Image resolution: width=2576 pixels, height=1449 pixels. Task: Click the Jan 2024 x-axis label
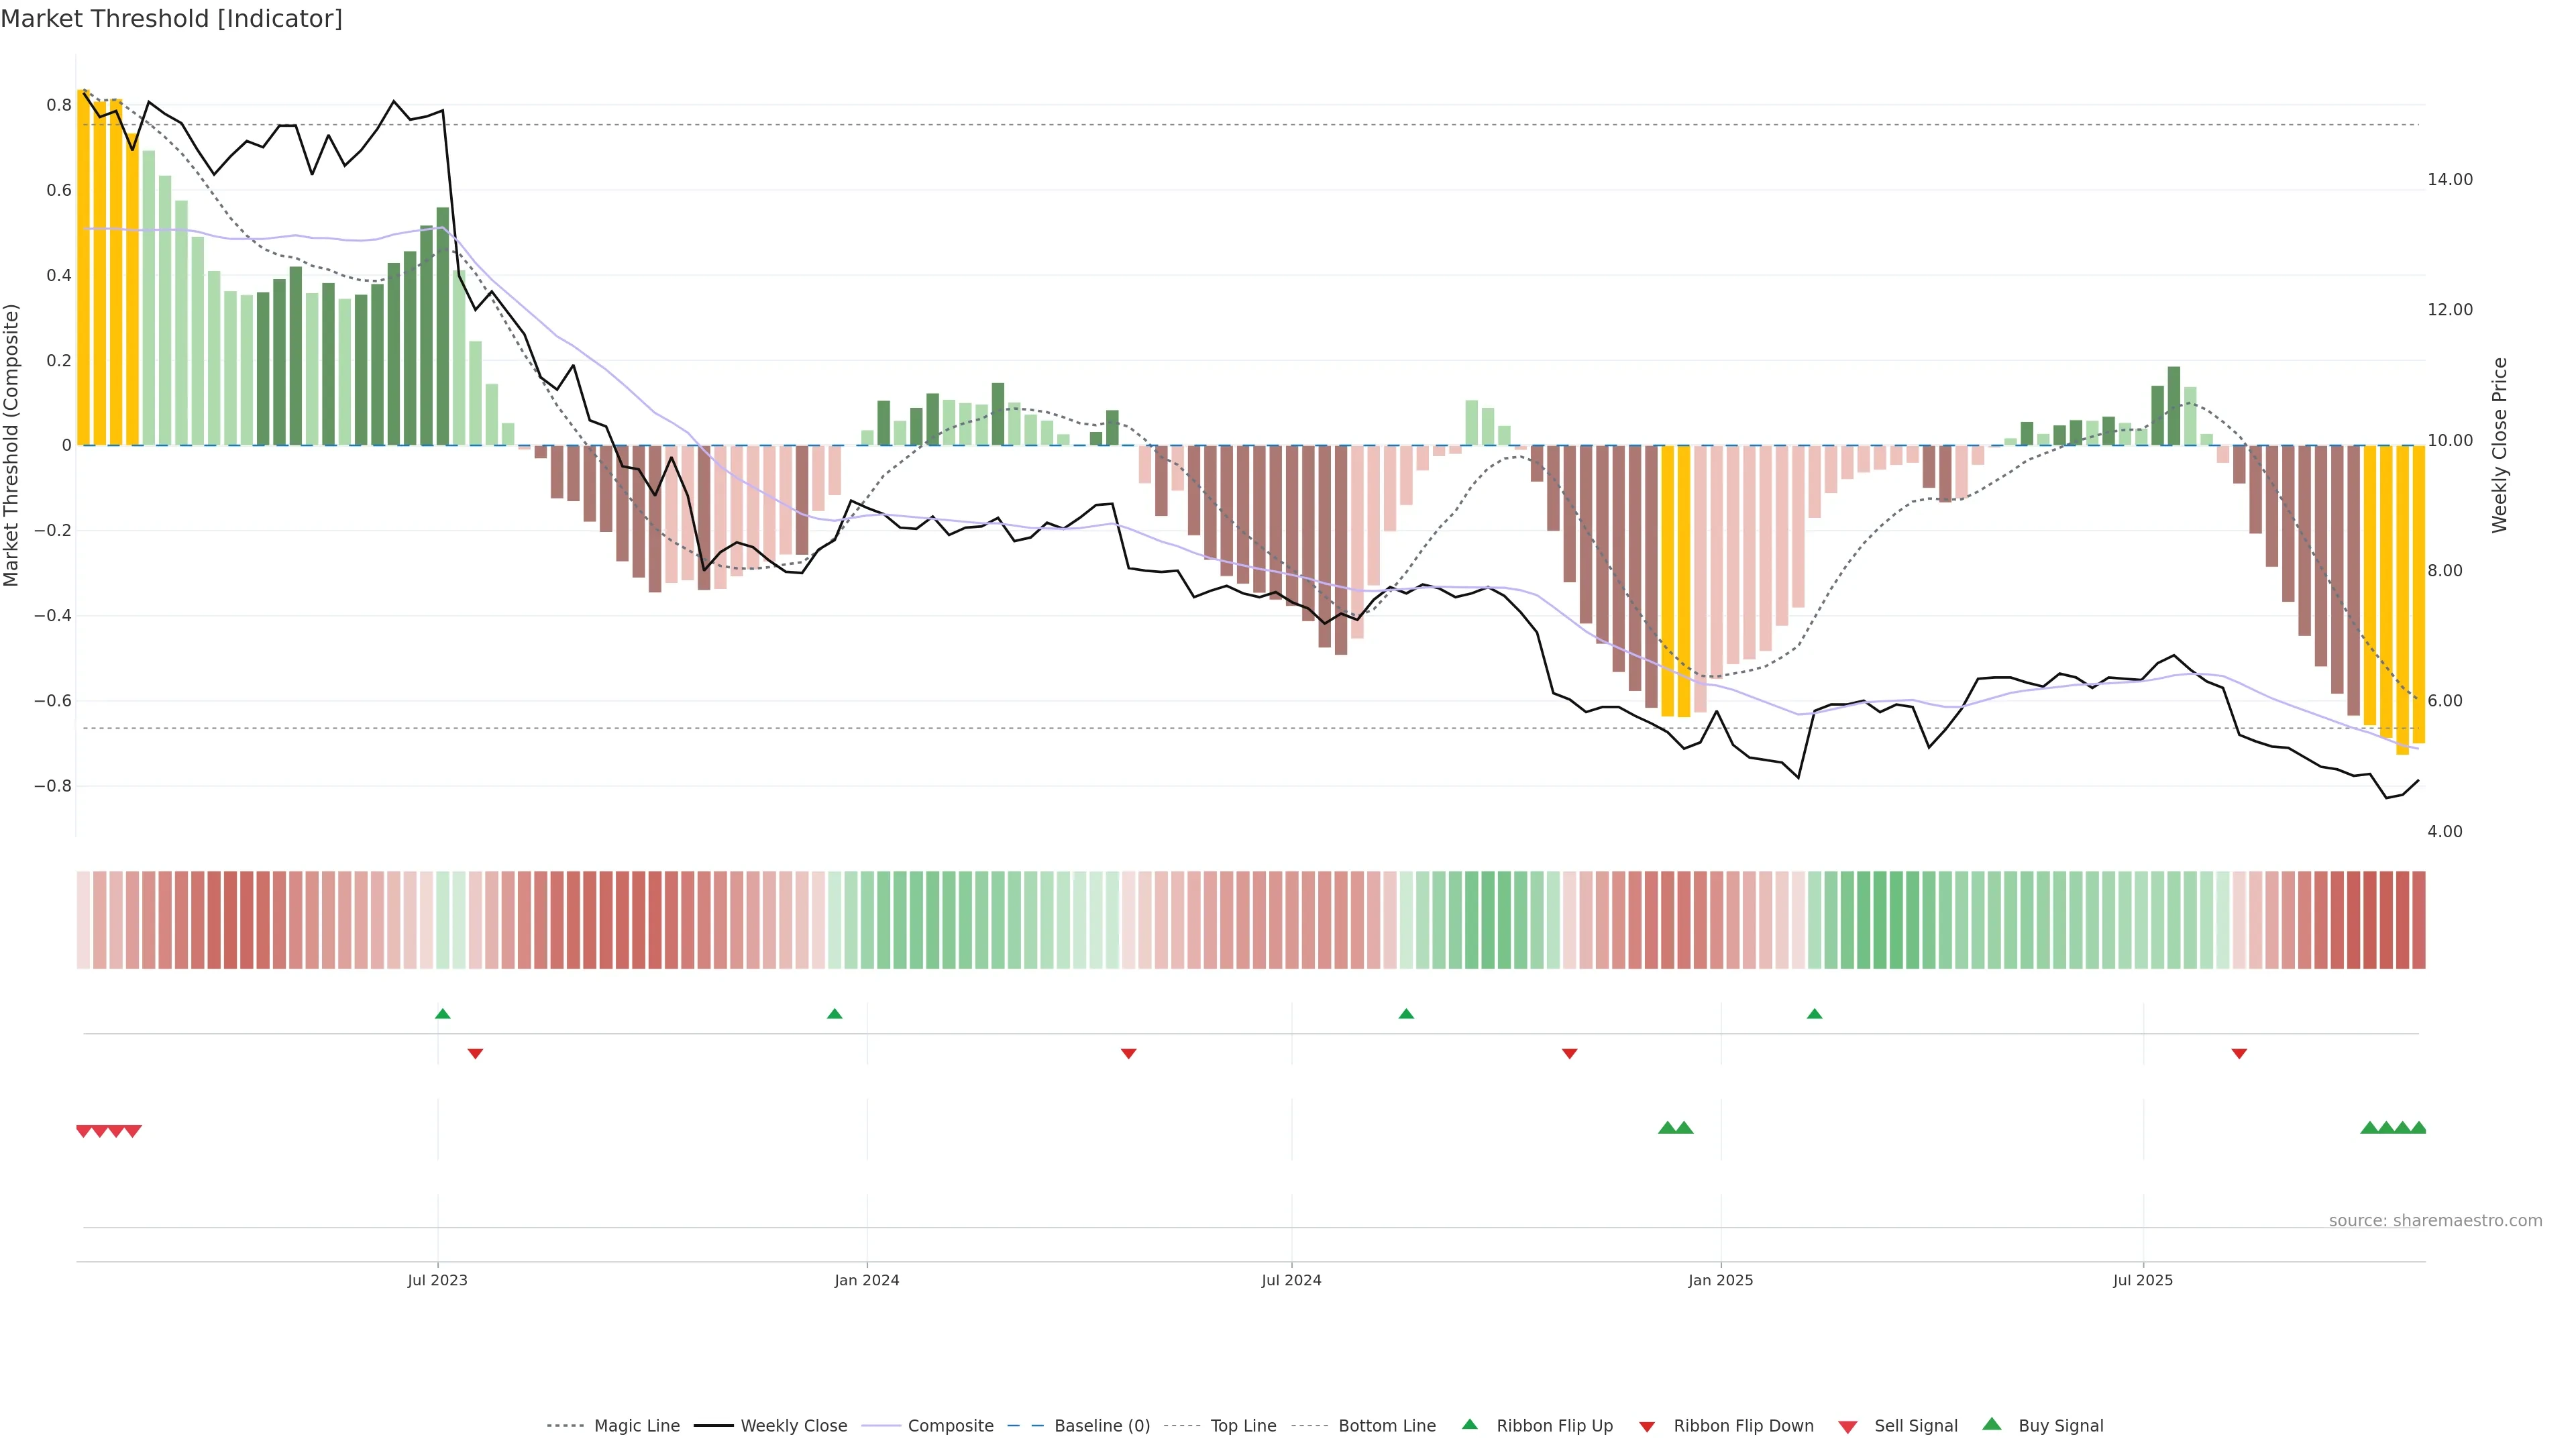[867, 1280]
